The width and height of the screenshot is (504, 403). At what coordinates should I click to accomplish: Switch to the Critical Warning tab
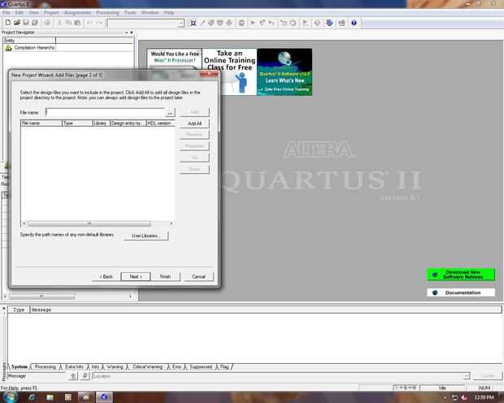(x=148, y=366)
